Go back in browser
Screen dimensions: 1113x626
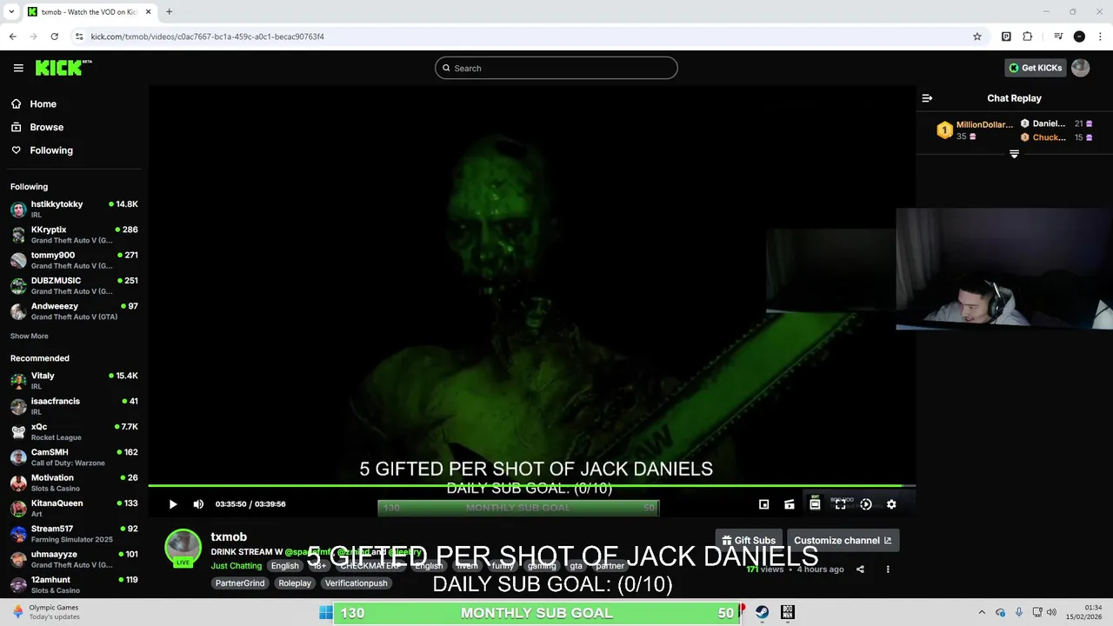click(x=12, y=37)
